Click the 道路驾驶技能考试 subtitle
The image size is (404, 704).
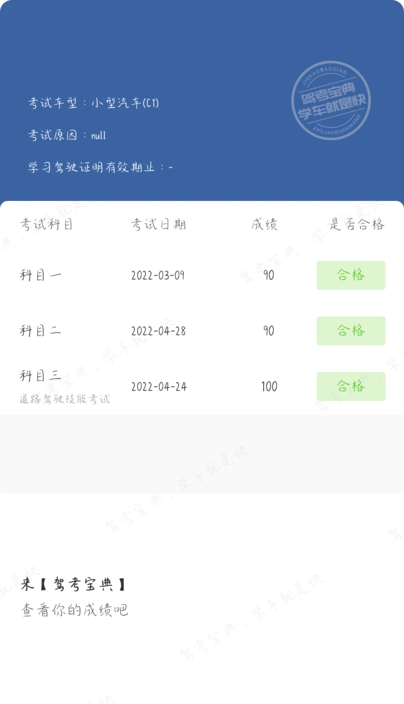[65, 399]
